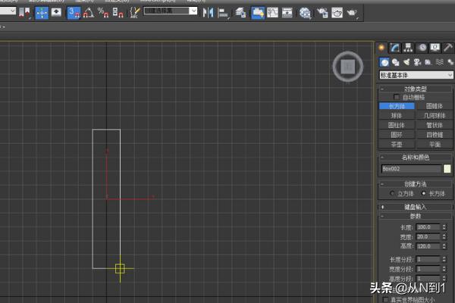Viewport: 455px width, 303px height.
Task: Click the 宽度 width value field
Action: [x=428, y=236]
